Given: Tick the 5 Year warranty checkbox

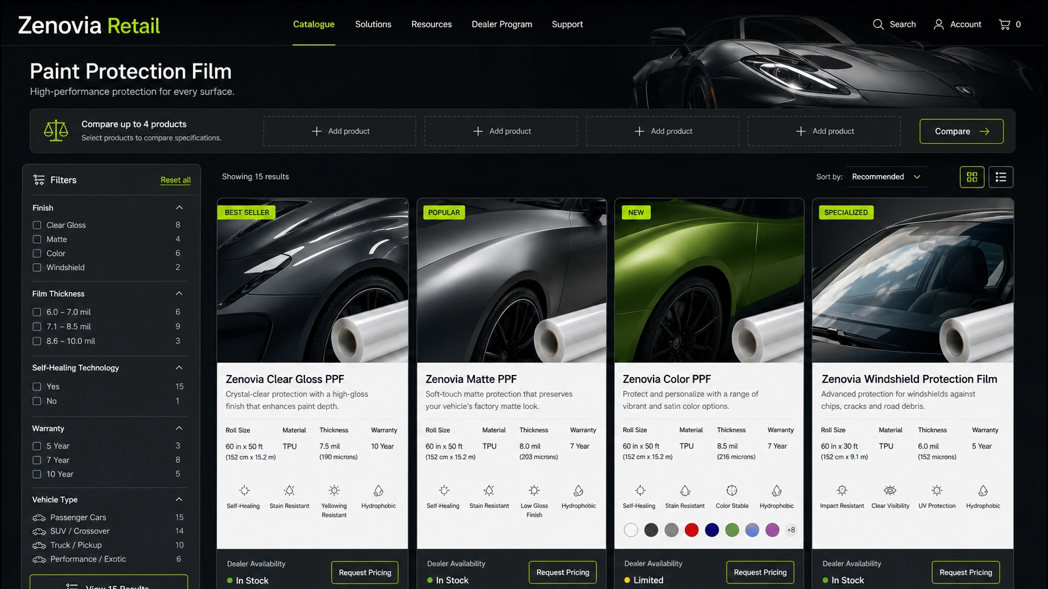Looking at the screenshot, I should (37, 446).
